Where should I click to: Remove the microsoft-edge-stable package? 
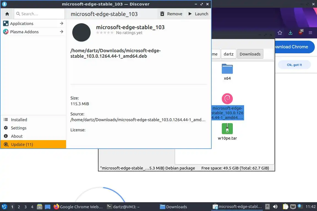click(x=171, y=14)
